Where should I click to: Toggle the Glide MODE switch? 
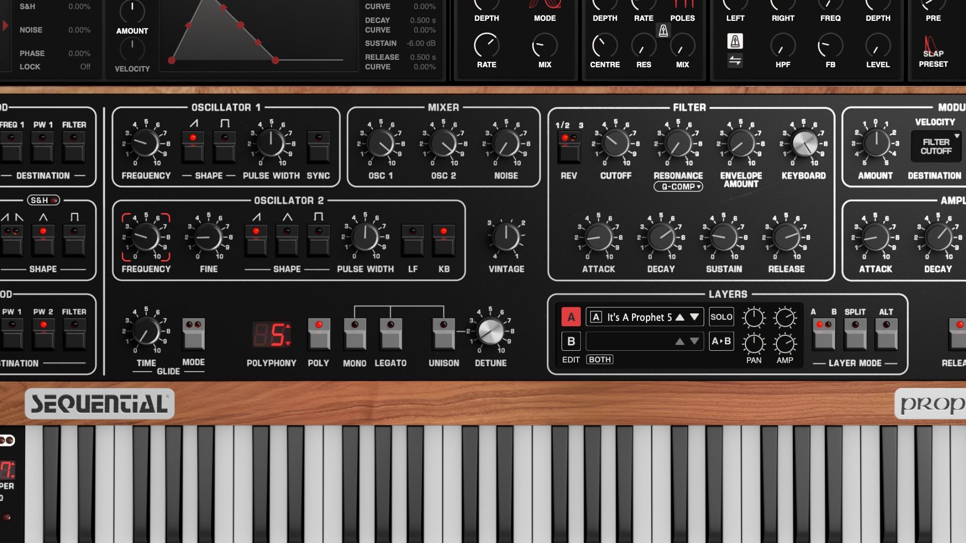[x=193, y=334]
